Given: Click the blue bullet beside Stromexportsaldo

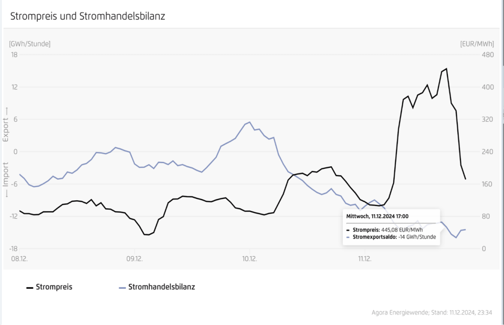Looking at the screenshot, I should point(348,237).
